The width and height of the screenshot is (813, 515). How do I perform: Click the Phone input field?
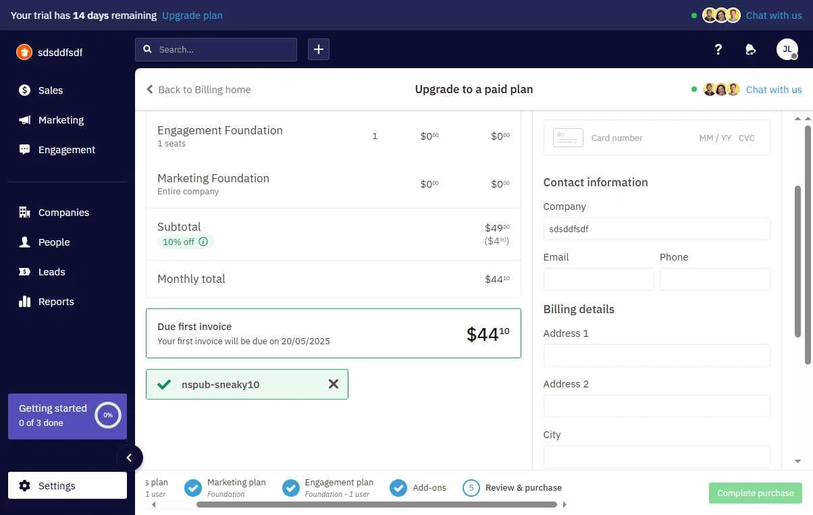coord(715,279)
